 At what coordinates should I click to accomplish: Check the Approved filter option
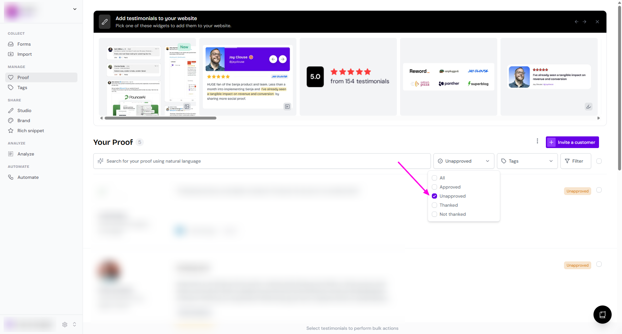434,187
